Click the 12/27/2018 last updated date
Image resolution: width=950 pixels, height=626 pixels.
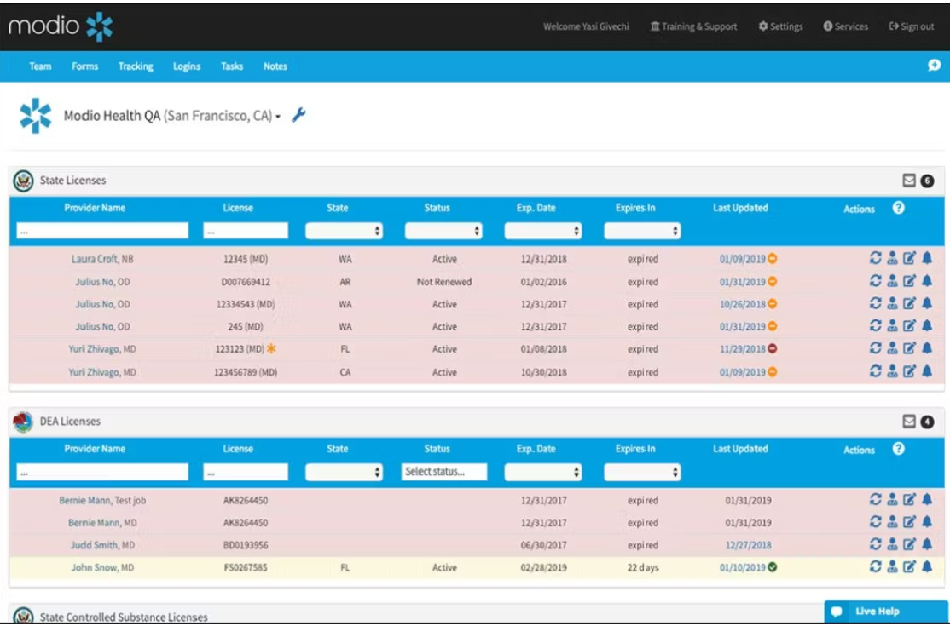(x=749, y=545)
